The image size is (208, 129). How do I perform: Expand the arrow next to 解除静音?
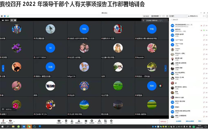pyautogui.click(x=6, y=121)
